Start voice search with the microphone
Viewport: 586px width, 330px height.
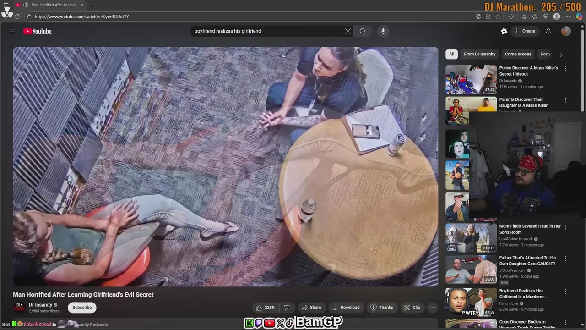tap(383, 31)
